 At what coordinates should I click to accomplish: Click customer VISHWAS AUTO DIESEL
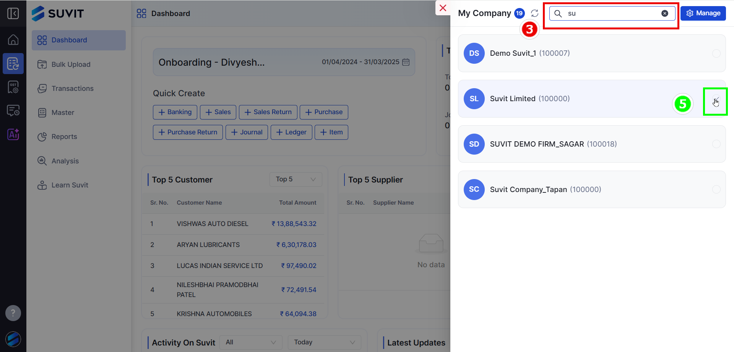click(213, 224)
